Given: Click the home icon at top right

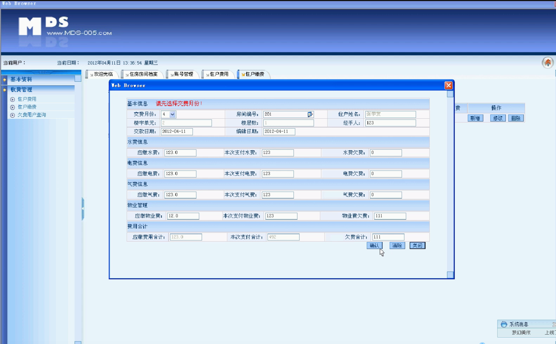Looking at the screenshot, I should click(548, 62).
